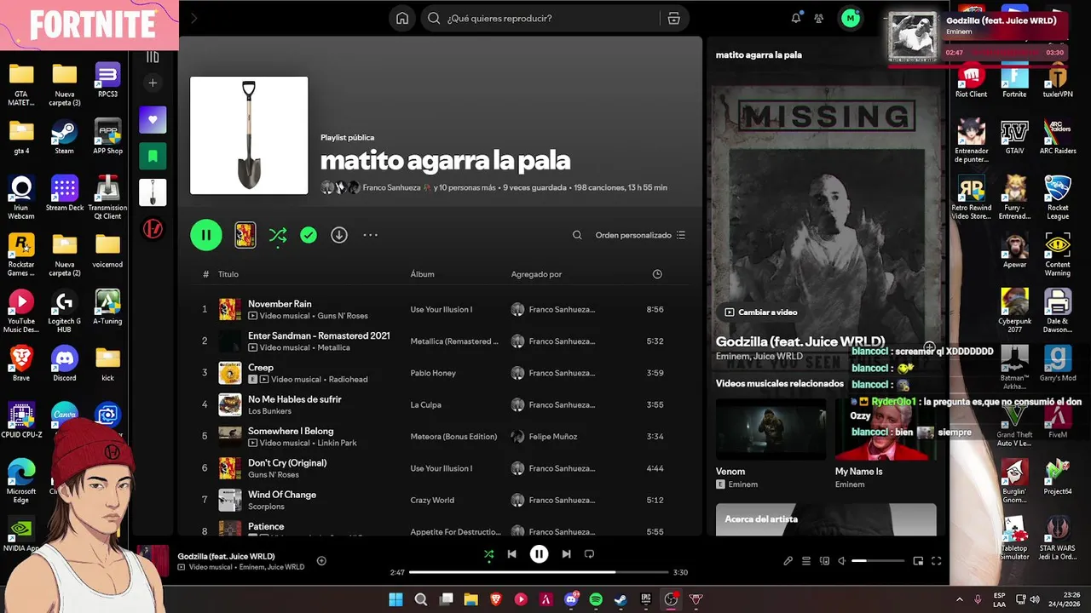Image resolution: width=1091 pixels, height=613 pixels.
Task: Open the Browse icon inside search bar
Action: [x=673, y=18]
